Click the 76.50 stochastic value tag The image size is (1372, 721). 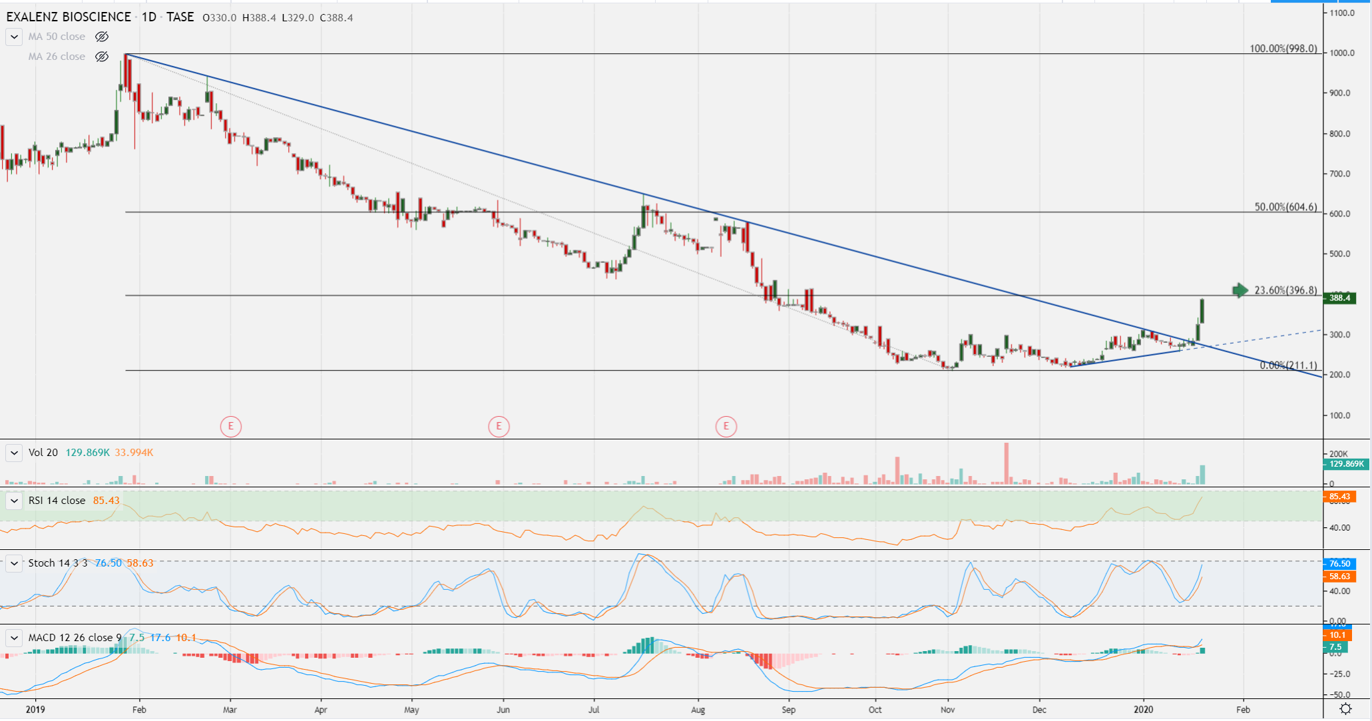click(x=1339, y=564)
